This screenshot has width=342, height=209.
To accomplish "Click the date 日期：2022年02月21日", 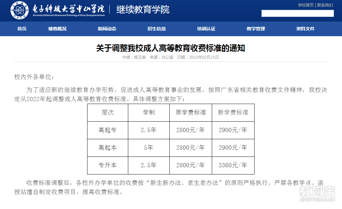I will point(198,57).
